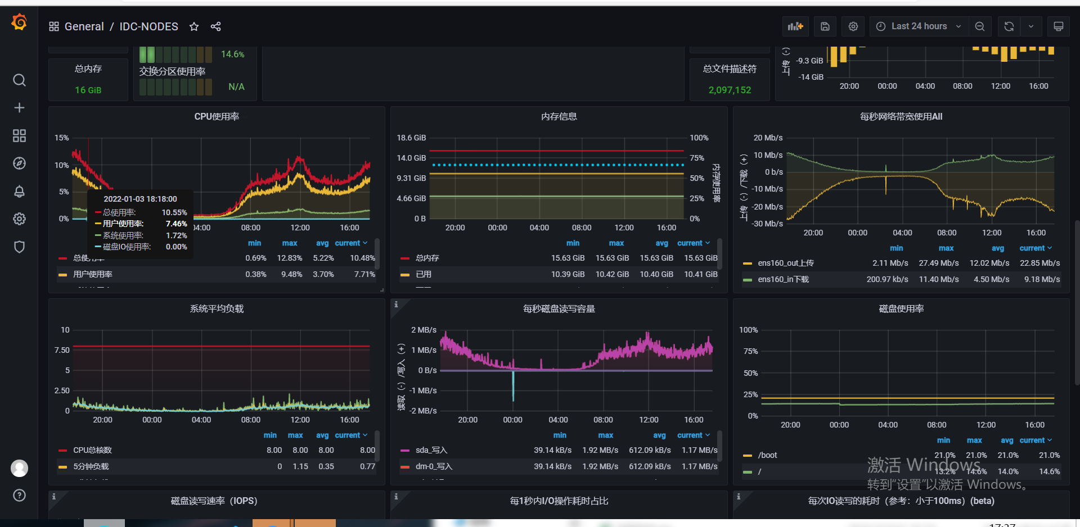Open the Help question mark icon

pyautogui.click(x=19, y=496)
